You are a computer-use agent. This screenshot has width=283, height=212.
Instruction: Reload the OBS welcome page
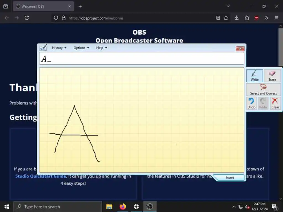point(27,18)
